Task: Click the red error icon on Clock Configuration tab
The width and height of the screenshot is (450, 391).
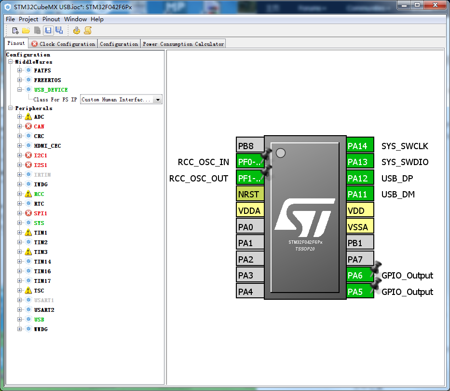Action: pos(34,43)
